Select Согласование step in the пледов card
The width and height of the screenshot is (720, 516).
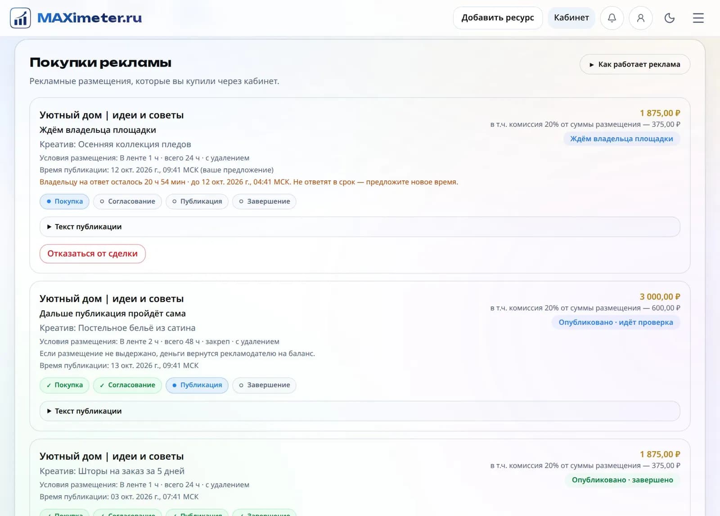pyautogui.click(x=127, y=202)
